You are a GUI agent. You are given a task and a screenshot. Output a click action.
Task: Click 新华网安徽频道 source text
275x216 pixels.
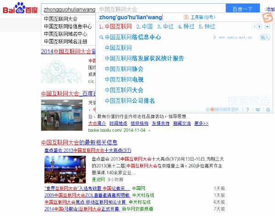pyautogui.click(x=137, y=209)
